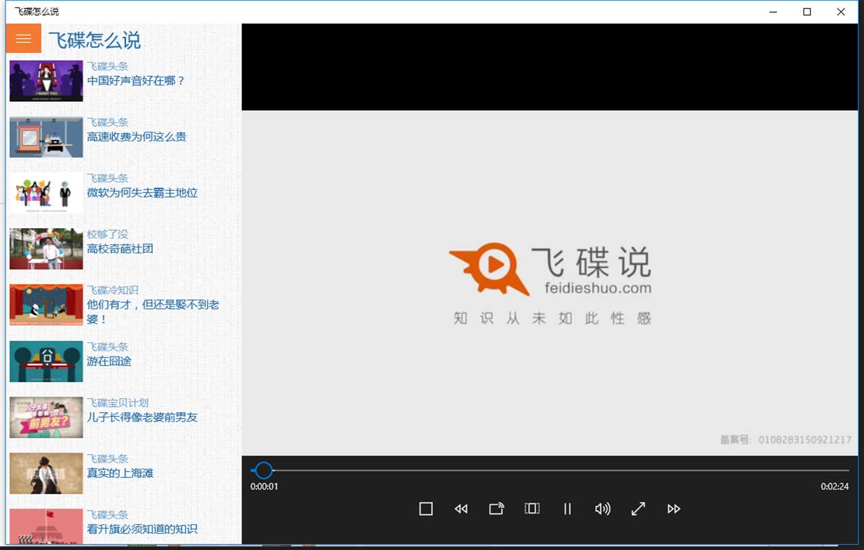The image size is (864, 550).
Task: Open the red-curtain thumbnail for 他们有才
Action: coord(46,305)
